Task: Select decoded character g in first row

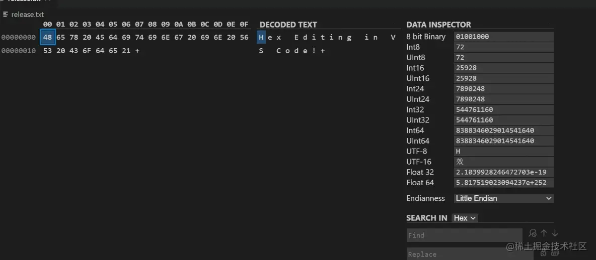Action: pos(349,37)
